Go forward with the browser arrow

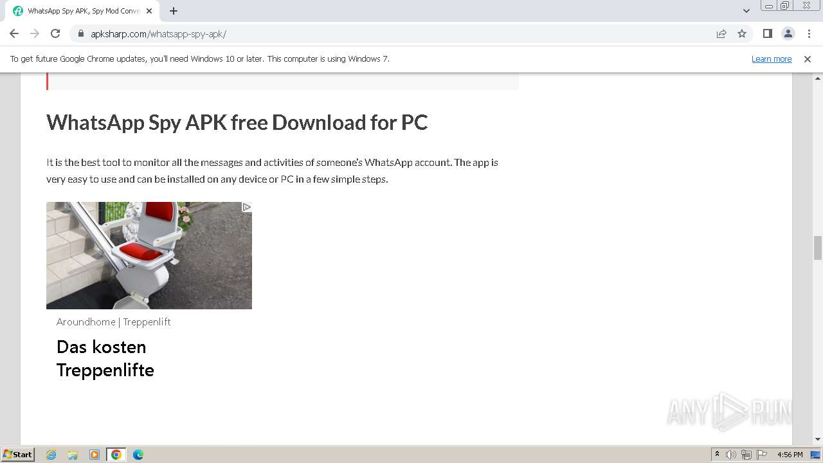tap(35, 33)
